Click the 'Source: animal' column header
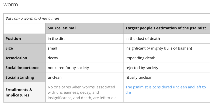 point(62,28)
